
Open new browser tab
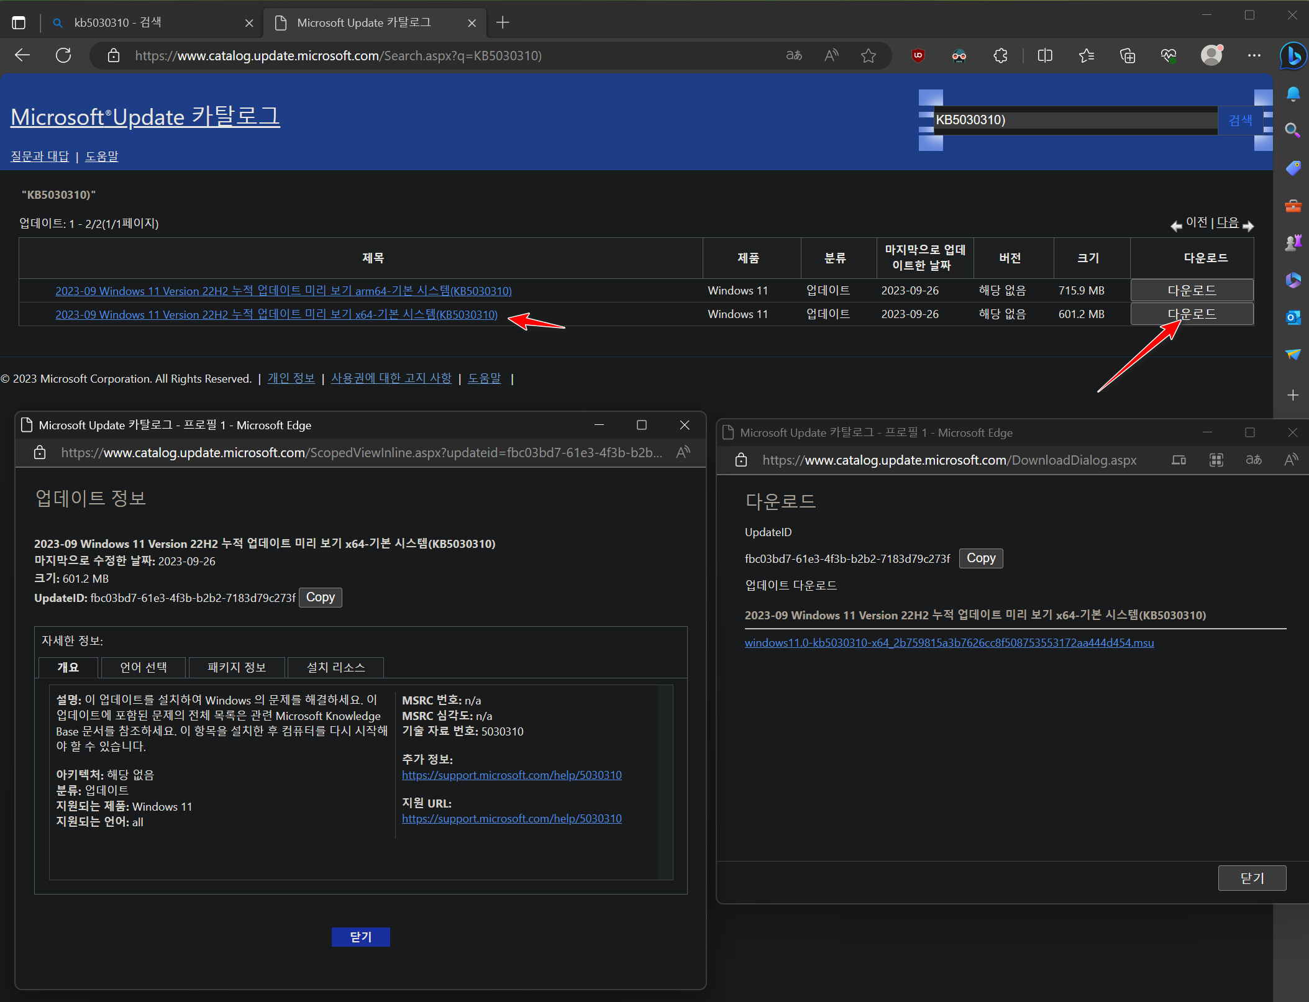click(x=503, y=23)
